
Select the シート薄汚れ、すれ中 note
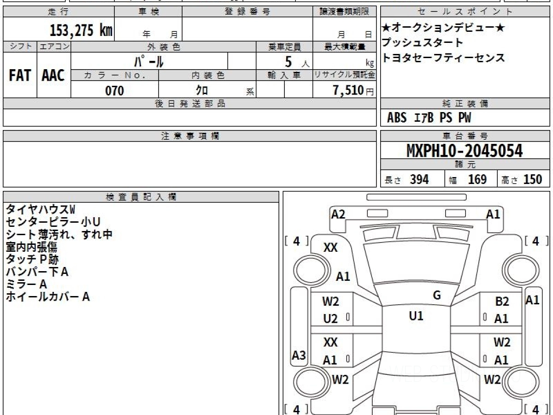59,235
